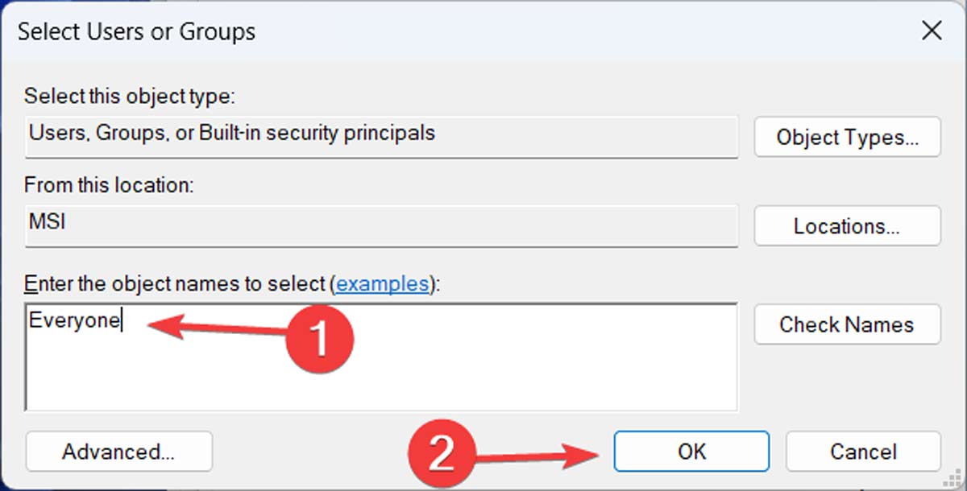Click the resize grip in bottom-right corner
This screenshot has height=491, width=967.
click(955, 481)
